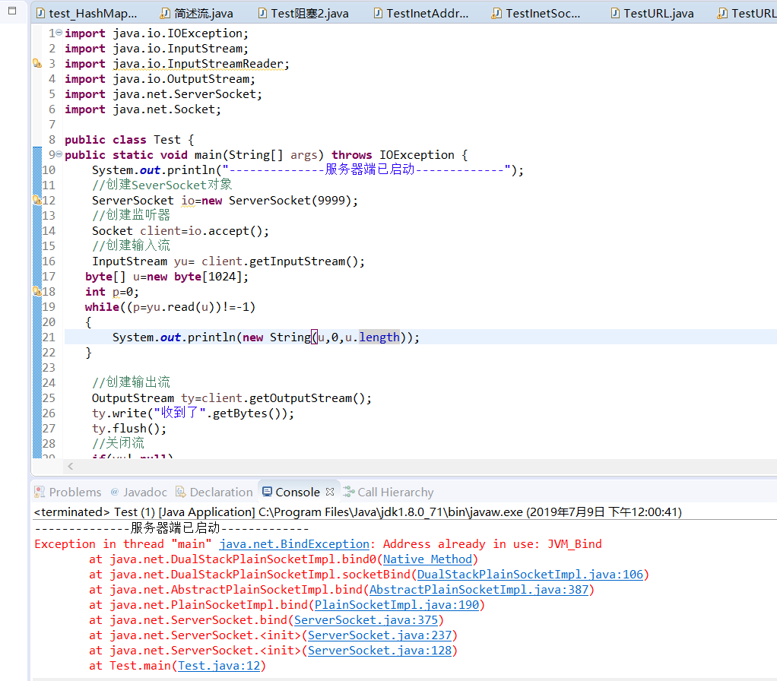Screen dimensions: 777x681
Task: Click the editor horizontal scroll left arrow
Action: [71, 466]
